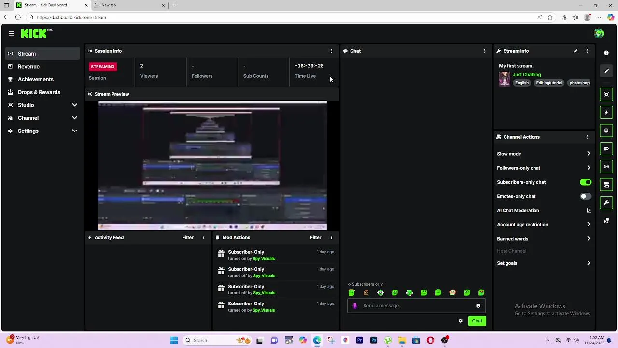Open Achievements in the sidebar
Screen dimensions: 618x348
pyautogui.click(x=42, y=79)
